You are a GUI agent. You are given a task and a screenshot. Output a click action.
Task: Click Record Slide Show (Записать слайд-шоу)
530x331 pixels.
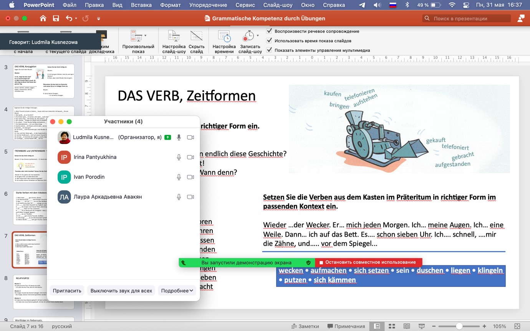pyautogui.click(x=248, y=36)
